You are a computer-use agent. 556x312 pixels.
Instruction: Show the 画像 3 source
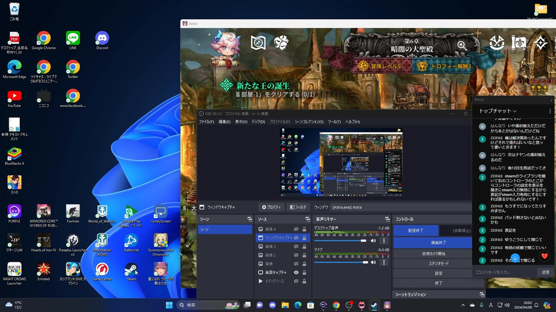pos(296,247)
